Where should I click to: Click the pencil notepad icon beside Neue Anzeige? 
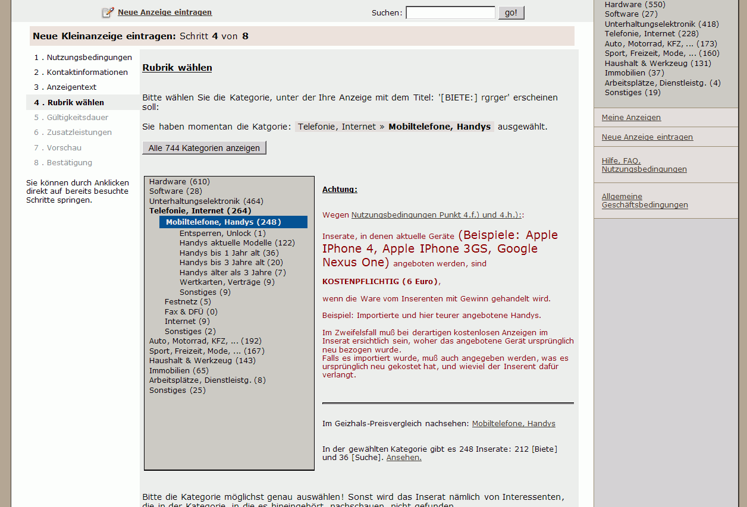coord(108,12)
